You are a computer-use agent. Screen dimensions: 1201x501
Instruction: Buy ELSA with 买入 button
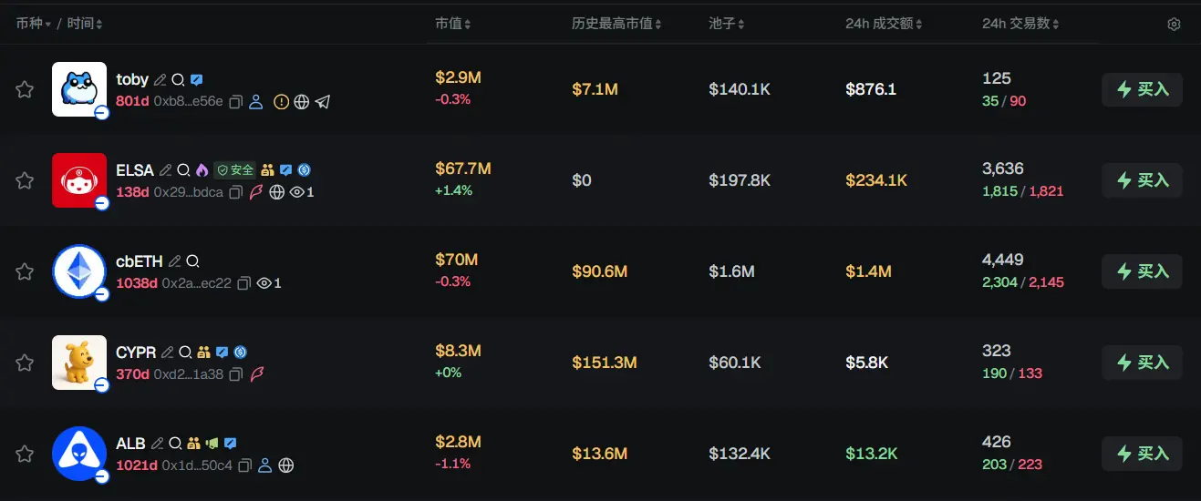[x=1142, y=180]
